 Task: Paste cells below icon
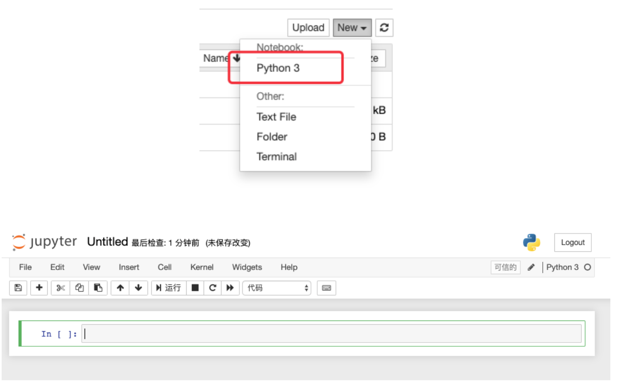98,288
